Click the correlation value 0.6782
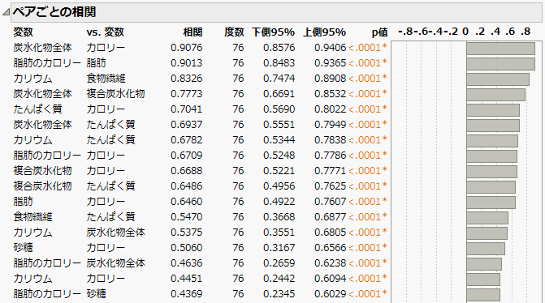This screenshot has height=303, width=545. (186, 139)
